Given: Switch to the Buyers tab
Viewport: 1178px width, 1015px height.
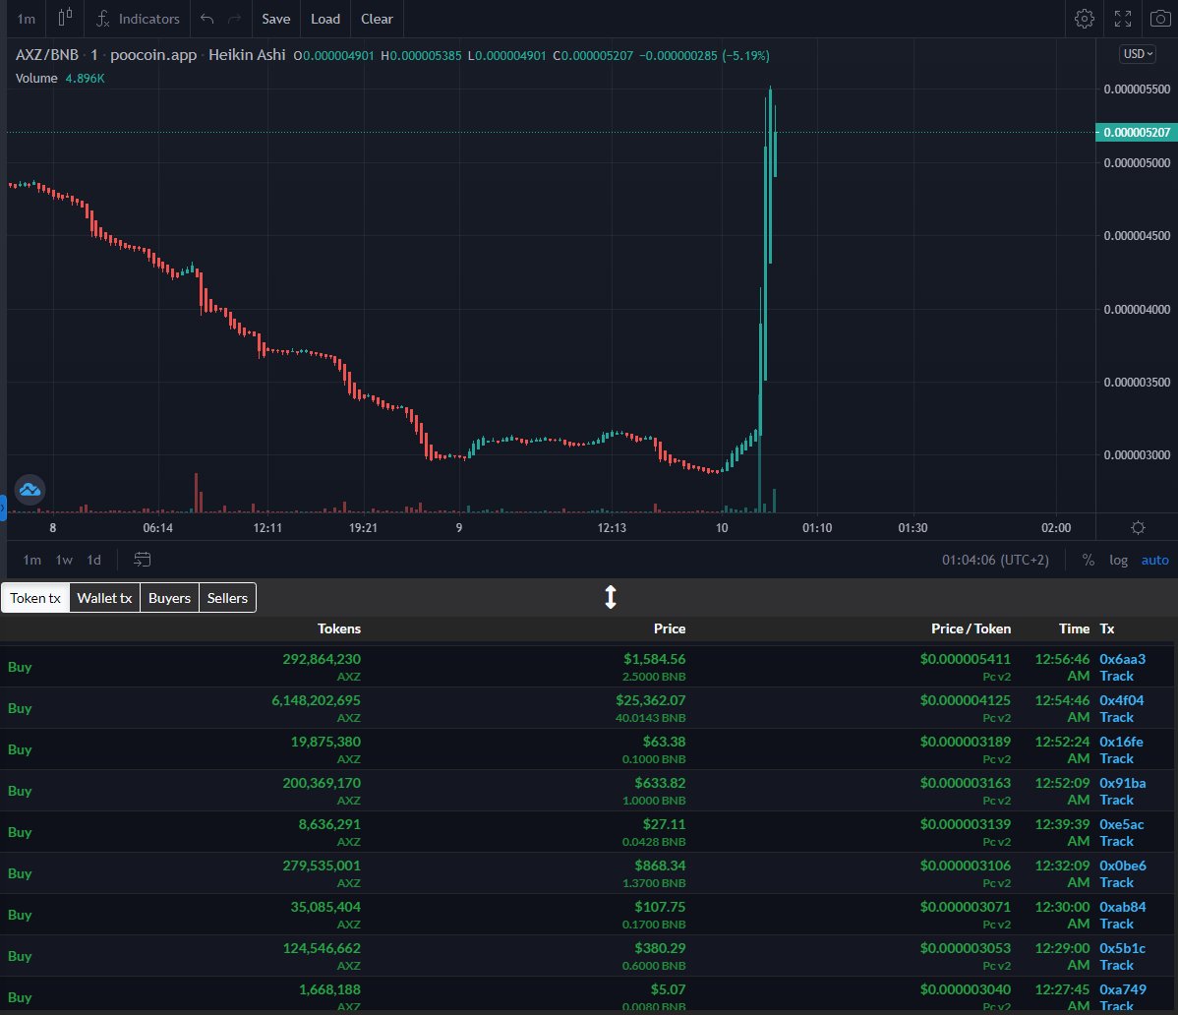Looking at the screenshot, I should (x=169, y=598).
